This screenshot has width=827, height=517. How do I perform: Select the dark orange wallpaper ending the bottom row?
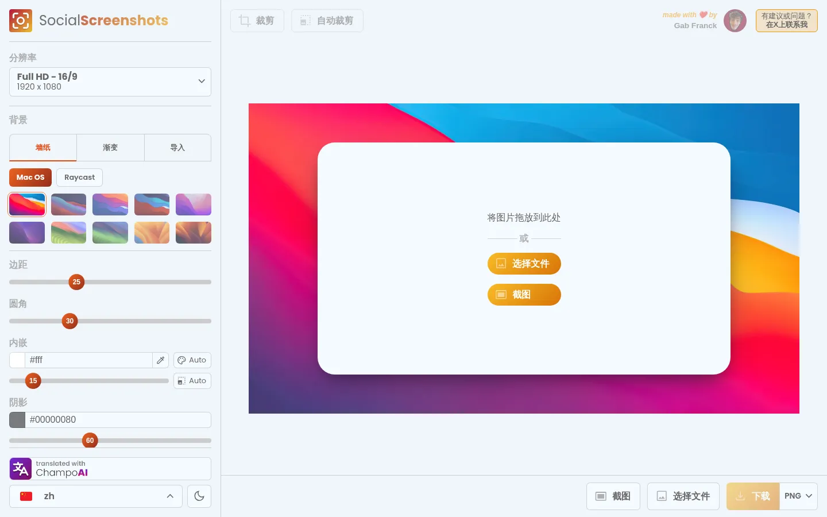point(194,233)
